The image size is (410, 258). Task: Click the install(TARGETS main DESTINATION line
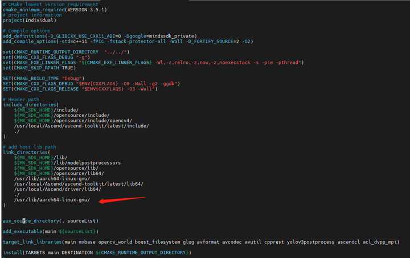click(97, 252)
